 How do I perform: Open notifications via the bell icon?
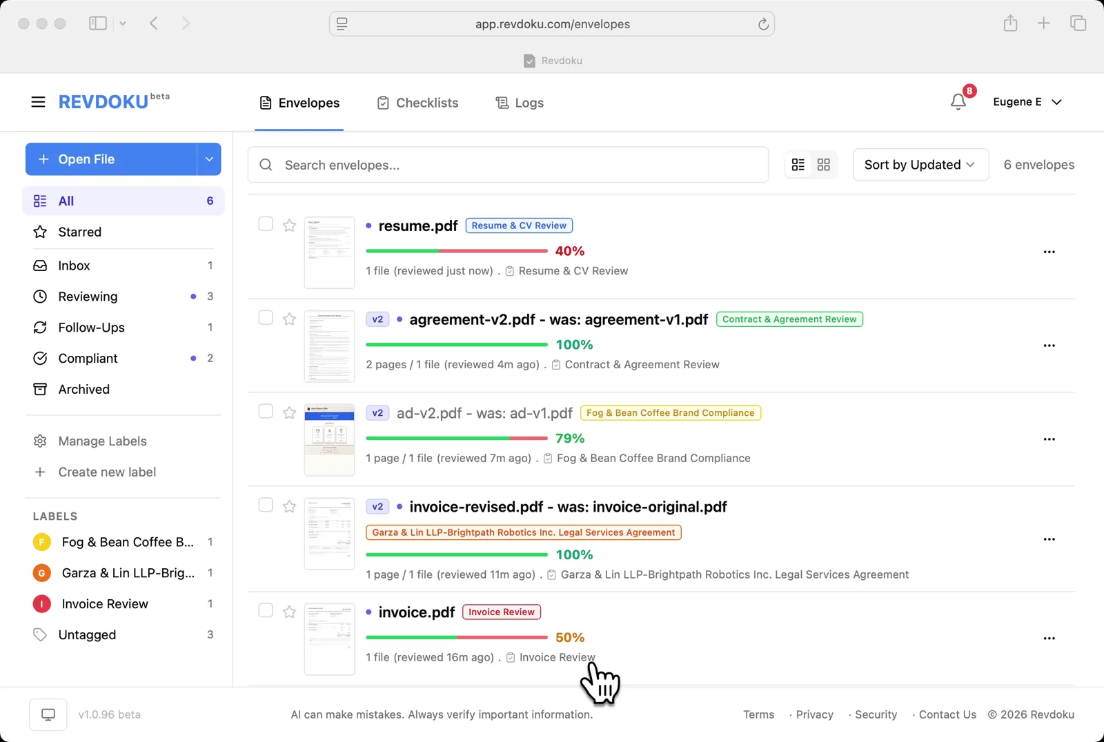pyautogui.click(x=958, y=101)
